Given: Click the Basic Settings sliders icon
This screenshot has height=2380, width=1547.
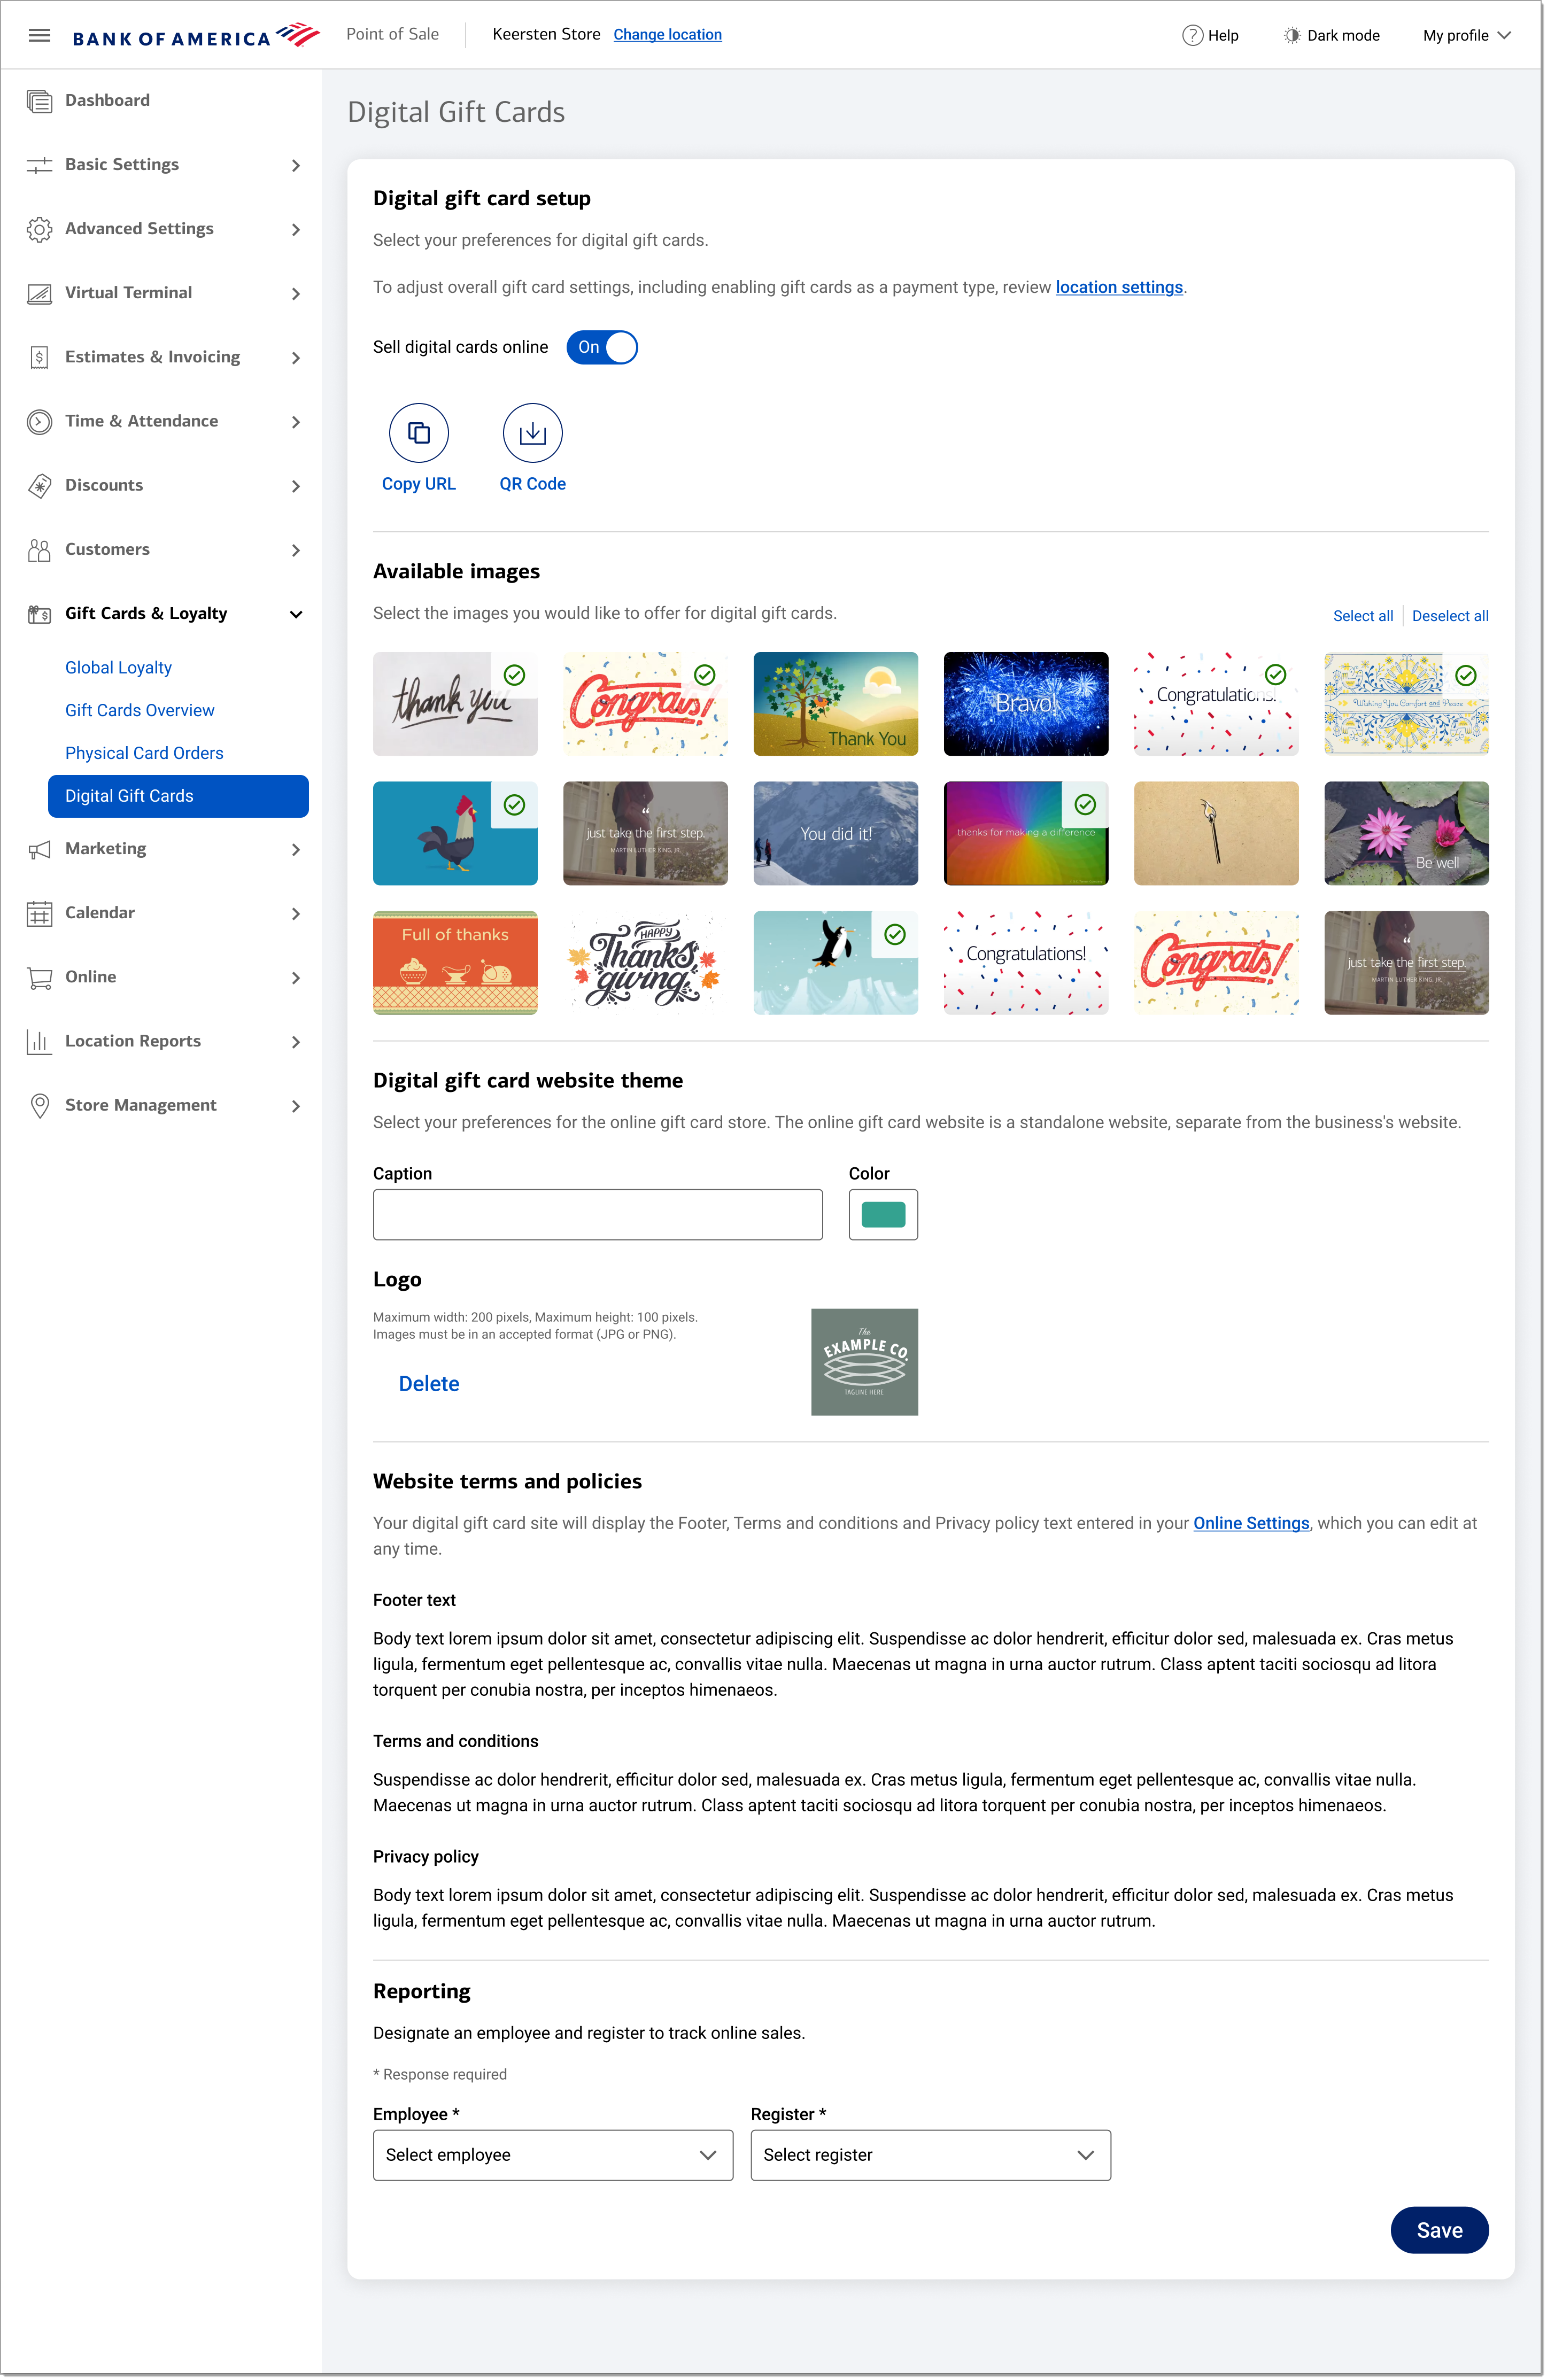Looking at the screenshot, I should [x=39, y=165].
